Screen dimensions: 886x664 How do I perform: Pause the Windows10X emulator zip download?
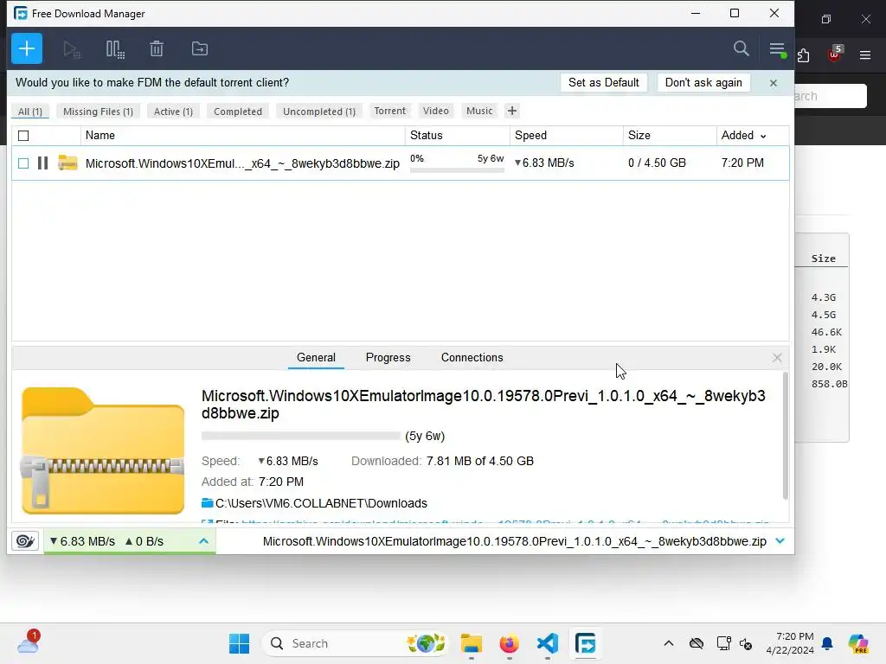pyautogui.click(x=42, y=163)
